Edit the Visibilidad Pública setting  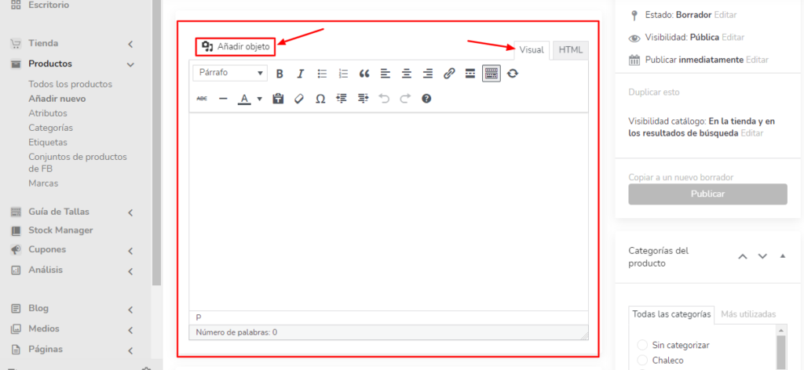point(733,38)
